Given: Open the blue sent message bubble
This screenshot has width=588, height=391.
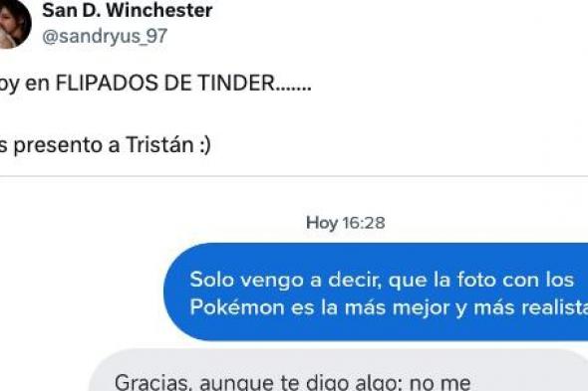Looking at the screenshot, I should tap(376, 292).
